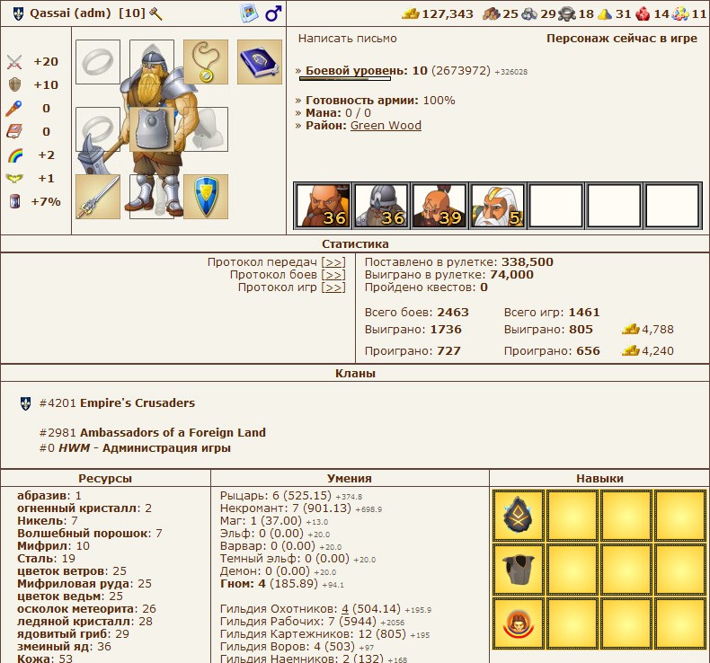Click the hammer icon beside the player name
The width and height of the screenshot is (710, 663).
coord(155,13)
